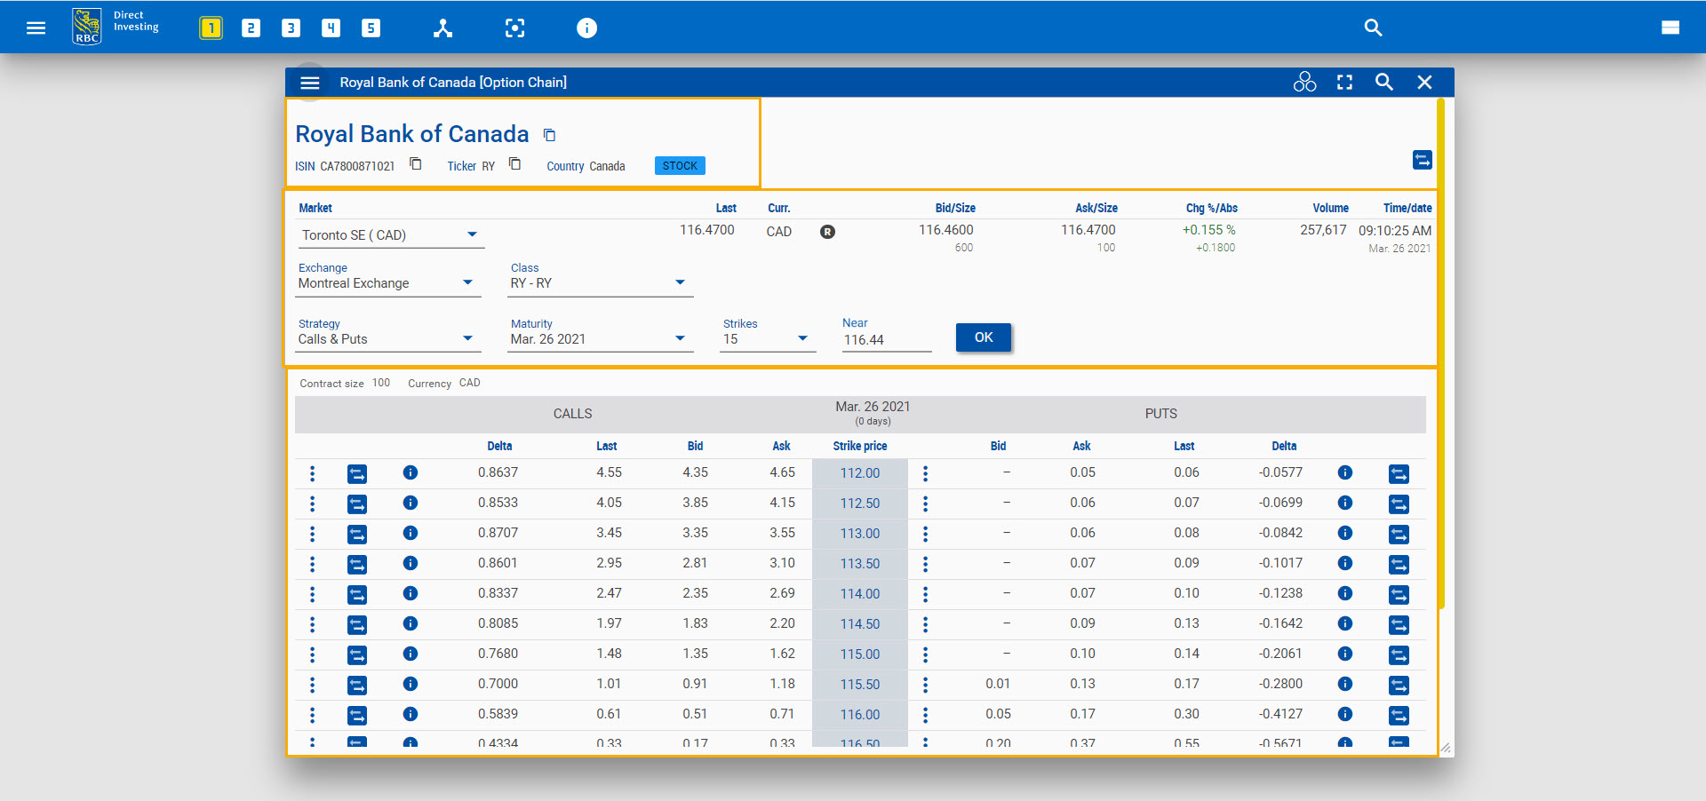Maximize the Option Chain panel to fullscreen

tap(1344, 82)
